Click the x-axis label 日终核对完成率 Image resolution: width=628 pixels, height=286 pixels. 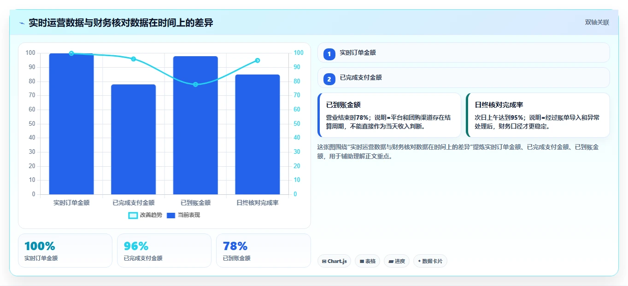pos(258,203)
